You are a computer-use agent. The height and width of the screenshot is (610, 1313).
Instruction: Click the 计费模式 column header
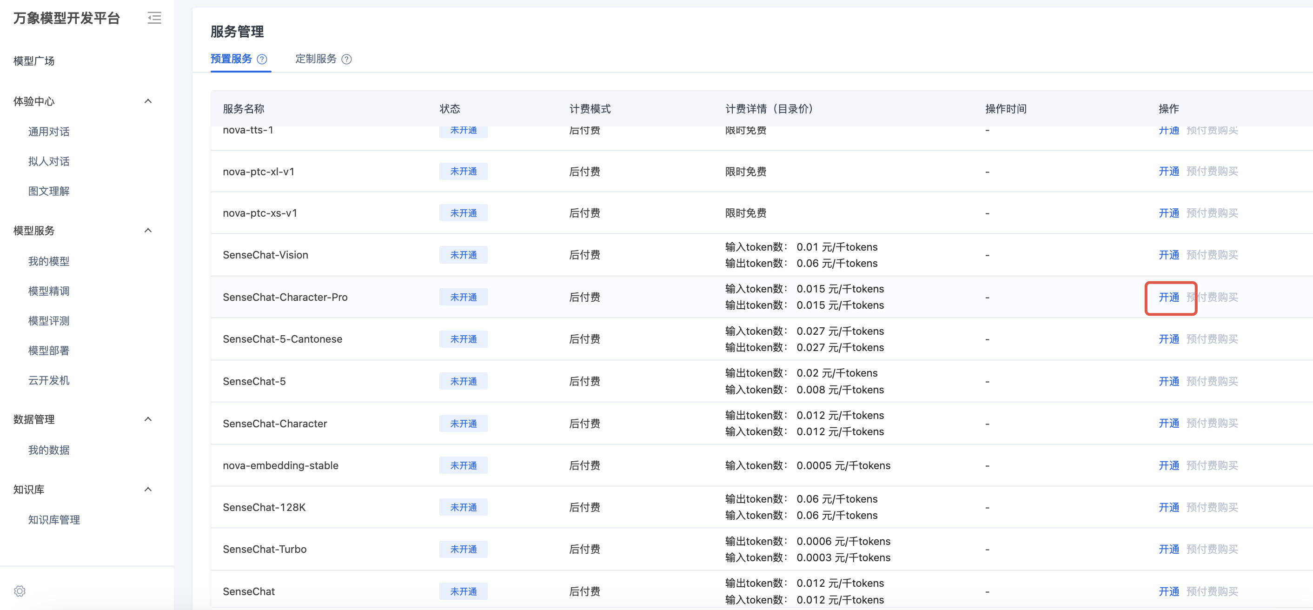(x=590, y=108)
